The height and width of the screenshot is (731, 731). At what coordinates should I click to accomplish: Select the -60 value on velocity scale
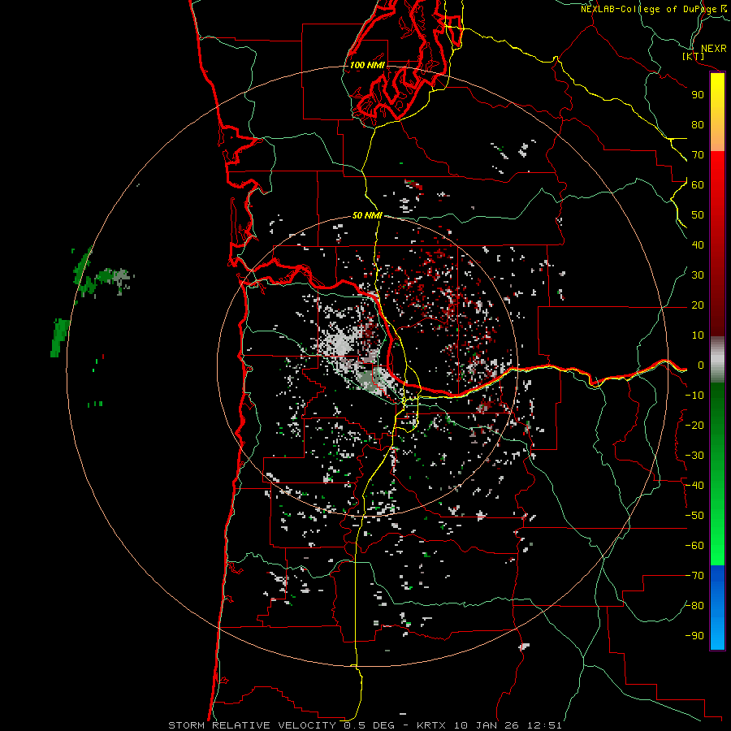(694, 546)
